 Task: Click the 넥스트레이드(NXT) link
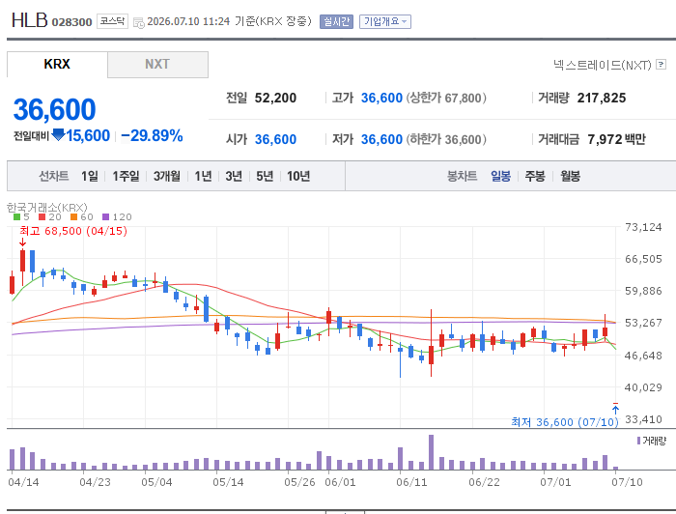603,65
